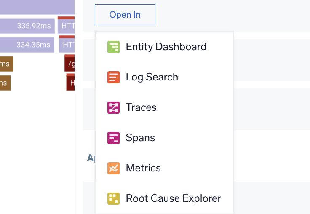This screenshot has width=310, height=214.
Task: Select the Log Search menu label
Action: [152, 77]
